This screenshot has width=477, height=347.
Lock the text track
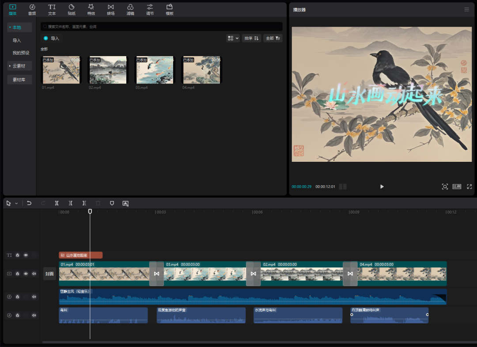pyautogui.click(x=18, y=255)
